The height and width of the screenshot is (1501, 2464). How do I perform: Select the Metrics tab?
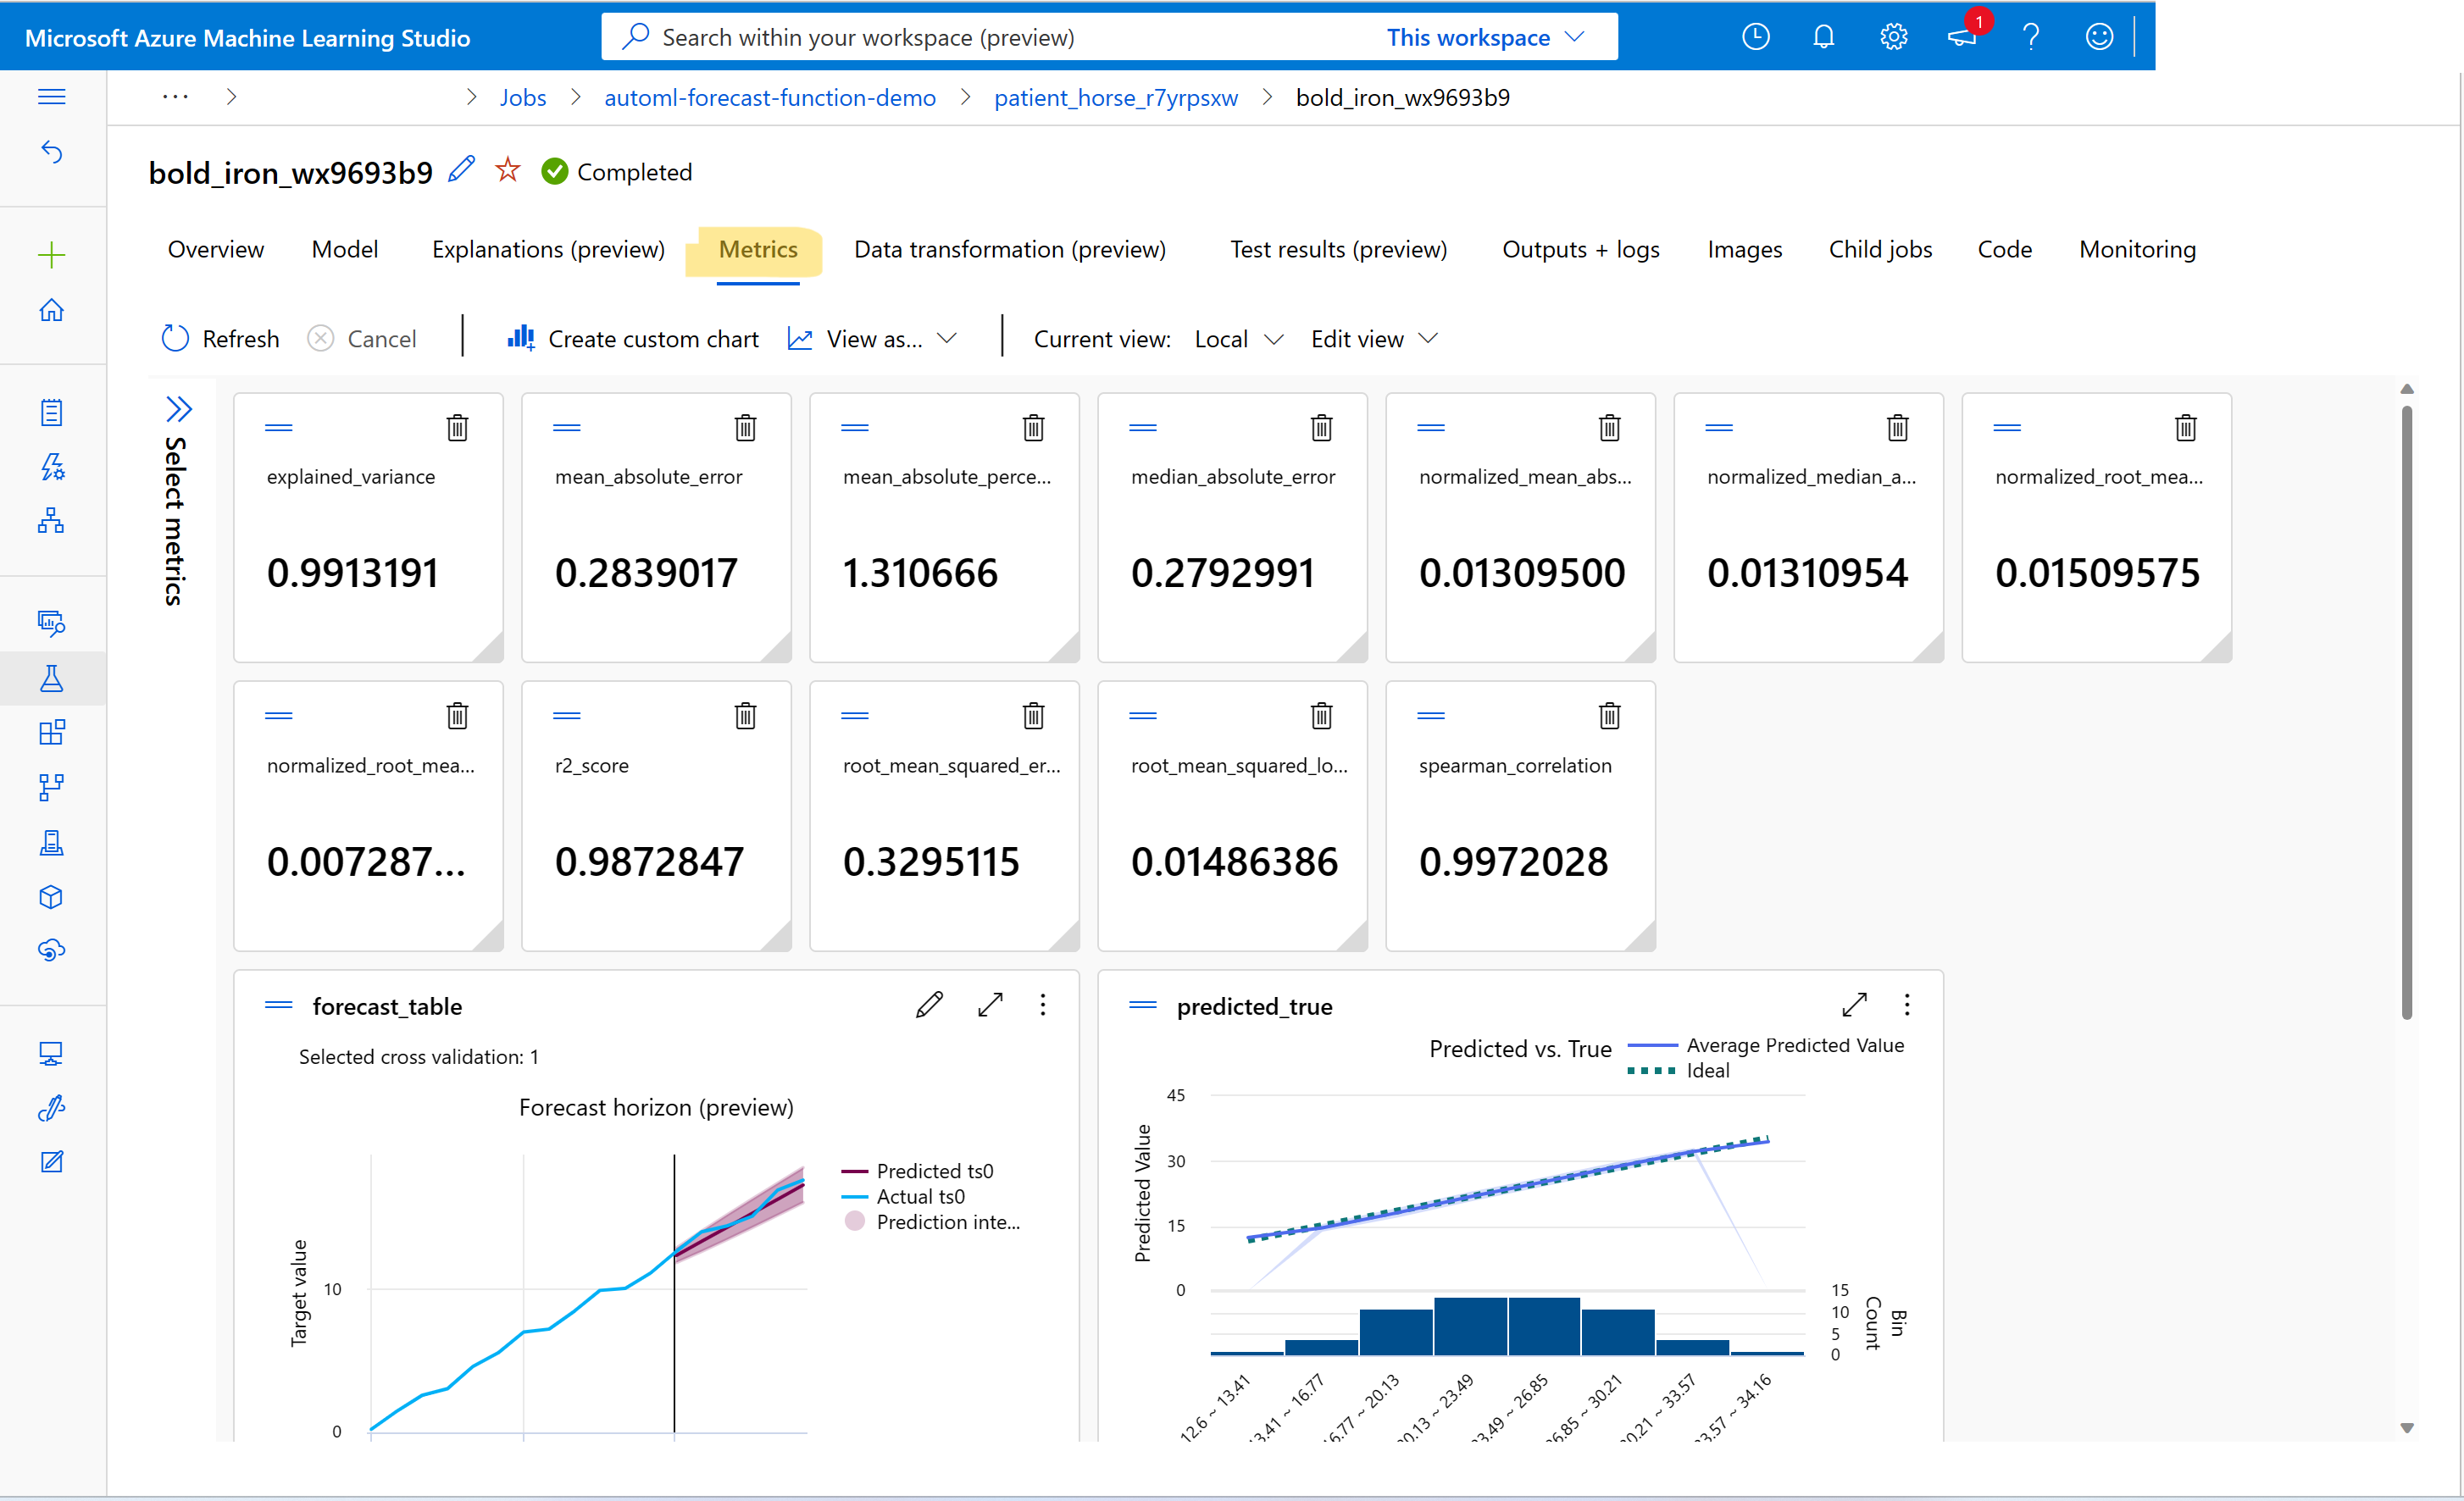point(758,248)
